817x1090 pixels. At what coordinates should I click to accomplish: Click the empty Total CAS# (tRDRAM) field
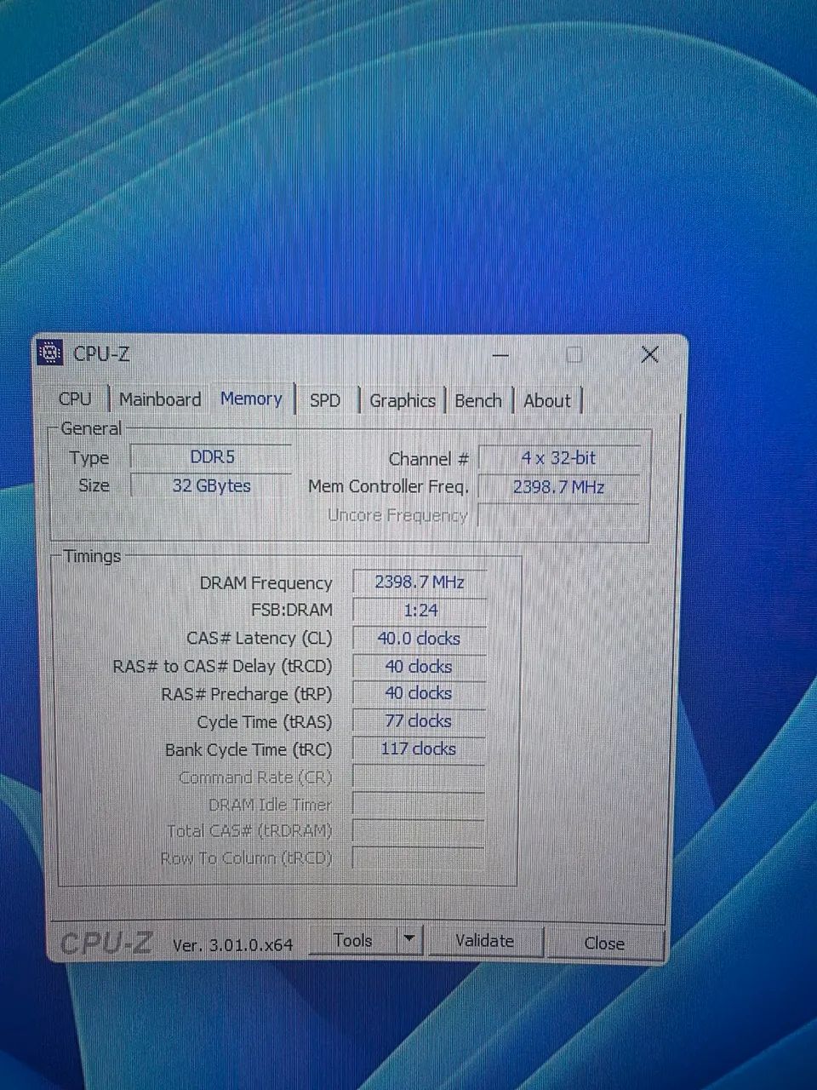tap(419, 832)
